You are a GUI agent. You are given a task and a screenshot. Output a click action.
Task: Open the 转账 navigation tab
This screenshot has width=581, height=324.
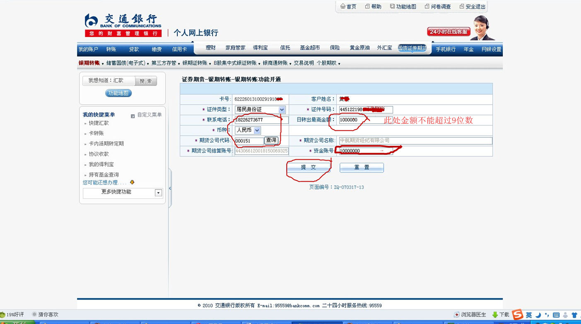pyautogui.click(x=111, y=49)
